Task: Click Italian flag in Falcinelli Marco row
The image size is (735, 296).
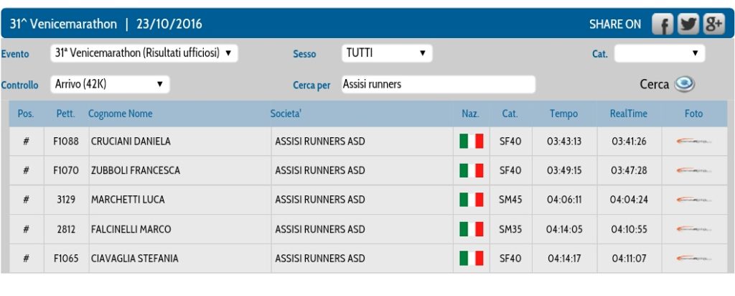Action: pos(471,229)
